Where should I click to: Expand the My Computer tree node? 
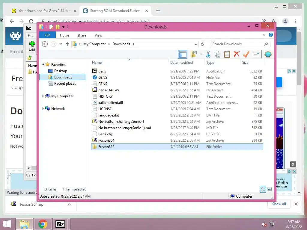pos(43,96)
